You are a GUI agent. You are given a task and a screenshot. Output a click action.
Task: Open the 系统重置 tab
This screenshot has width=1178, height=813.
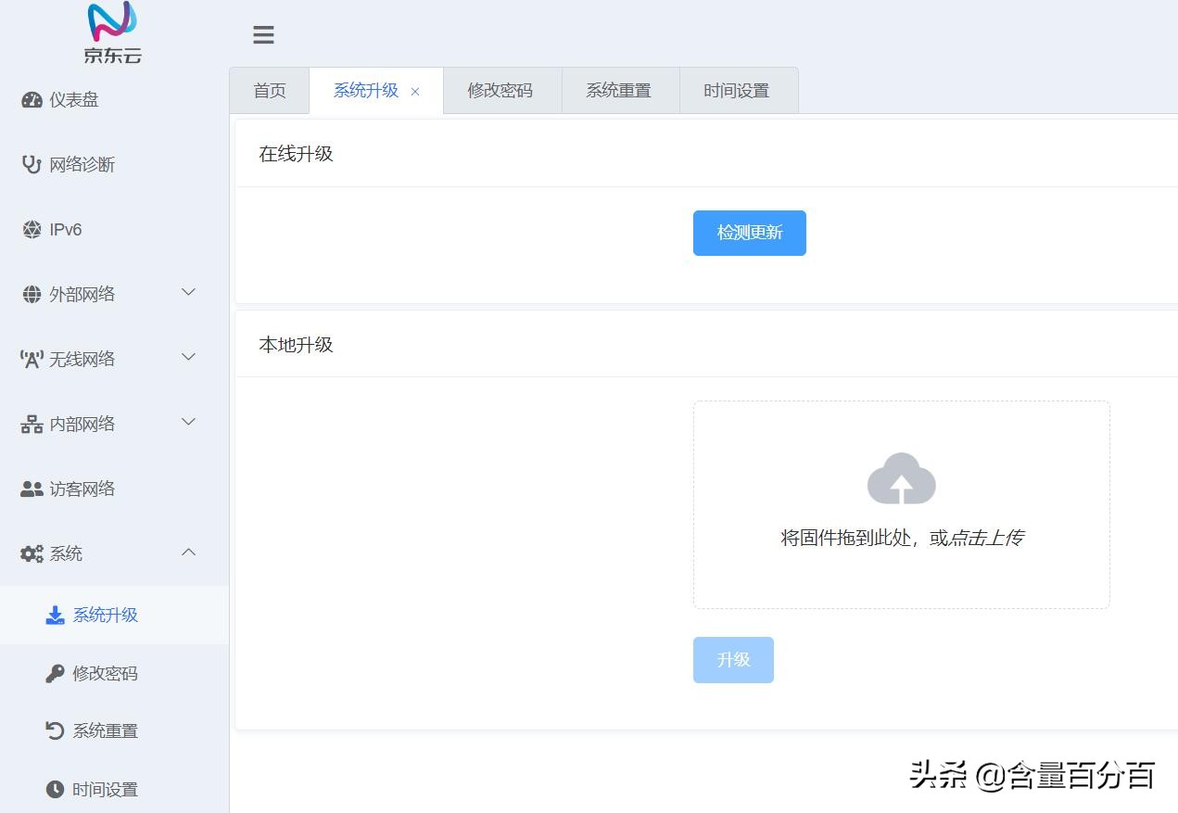[619, 90]
